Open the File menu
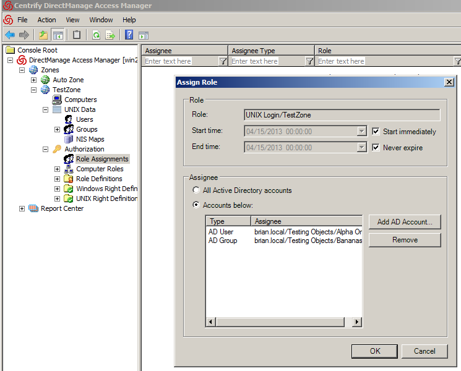This screenshot has width=461, height=371. tap(22, 20)
